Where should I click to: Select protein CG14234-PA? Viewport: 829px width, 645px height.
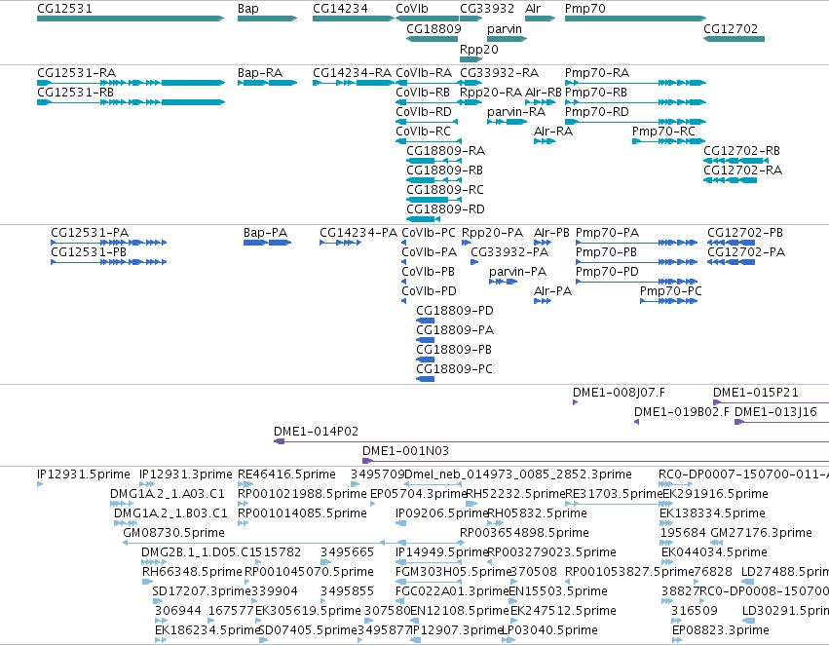341,243
